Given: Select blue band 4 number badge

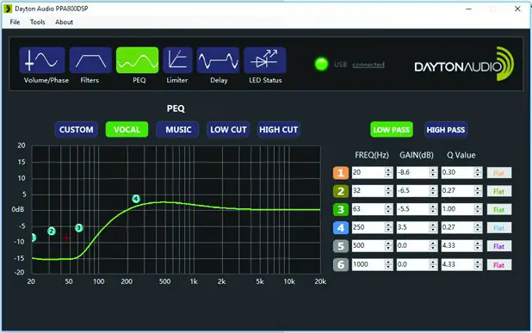Looking at the screenshot, I should click(x=341, y=228).
